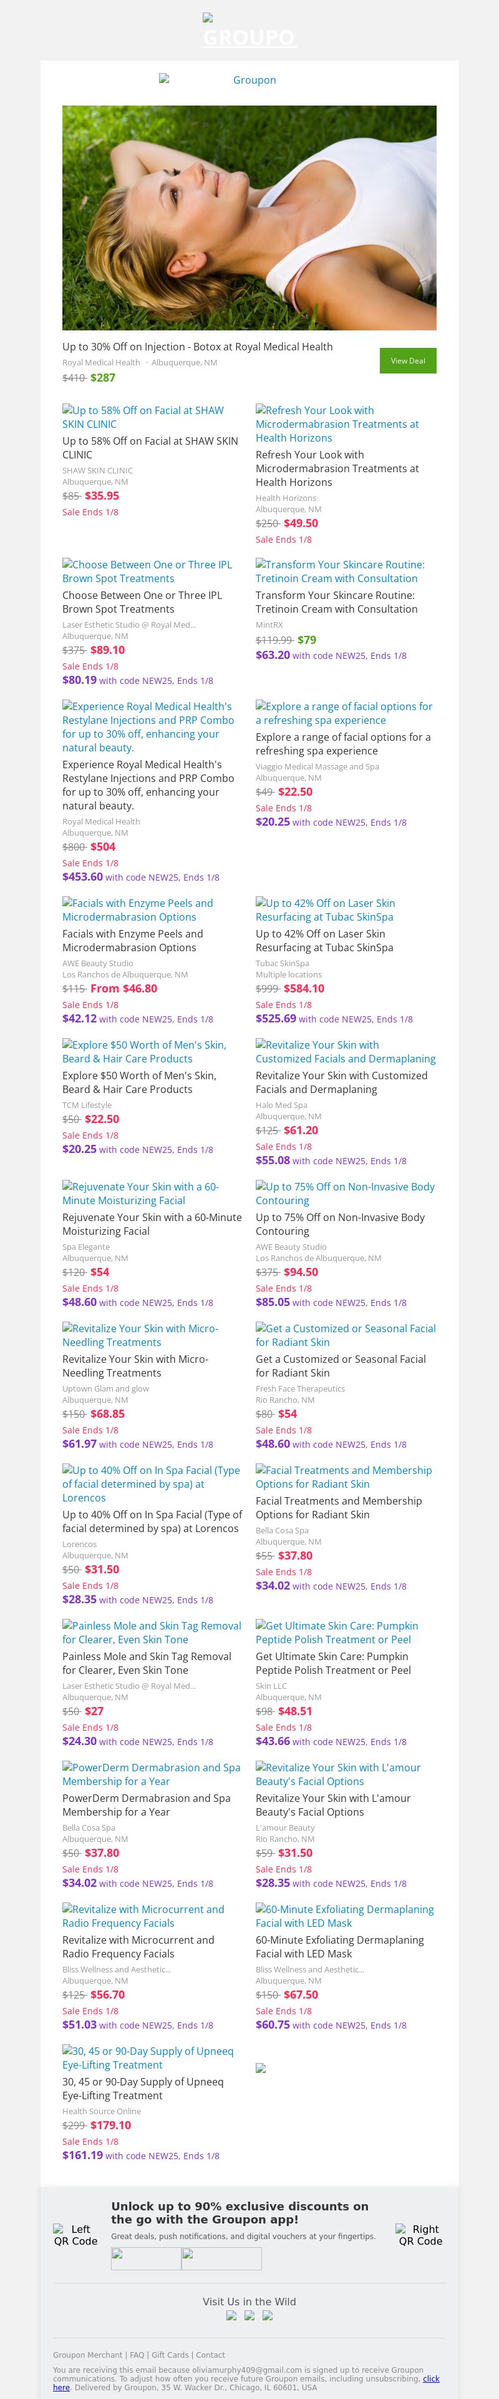Click the middle social icon under Visit Us

249,2315
